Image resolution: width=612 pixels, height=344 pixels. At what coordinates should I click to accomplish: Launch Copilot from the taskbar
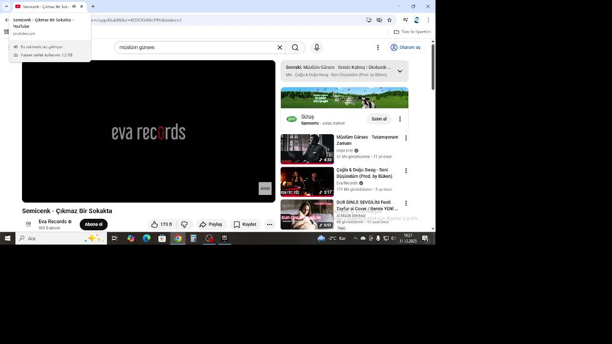coord(131,238)
